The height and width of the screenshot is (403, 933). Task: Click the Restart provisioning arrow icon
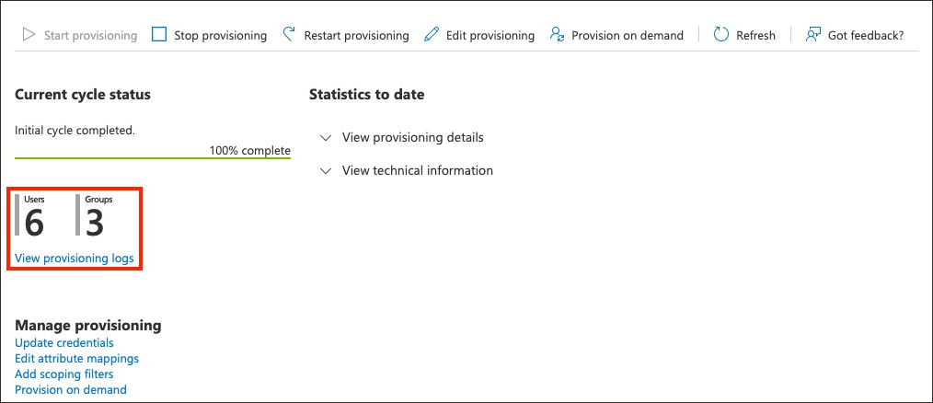click(288, 35)
